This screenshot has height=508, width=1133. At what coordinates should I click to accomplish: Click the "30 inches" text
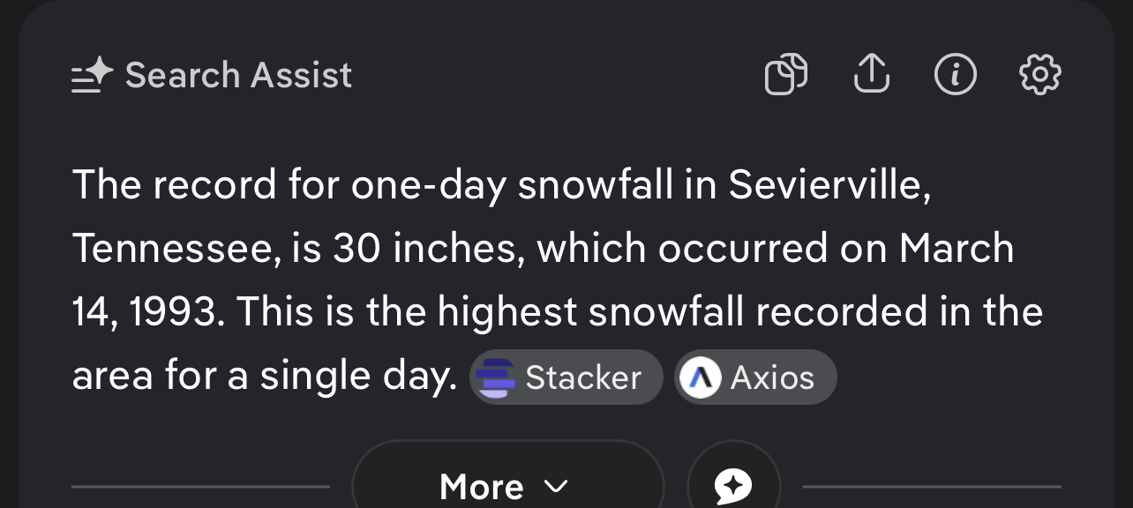coord(426,250)
